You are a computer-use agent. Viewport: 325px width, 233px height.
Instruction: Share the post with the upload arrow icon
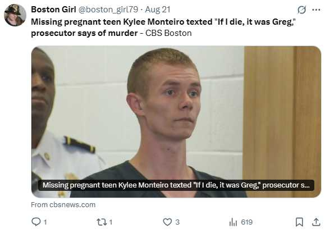[316, 222]
